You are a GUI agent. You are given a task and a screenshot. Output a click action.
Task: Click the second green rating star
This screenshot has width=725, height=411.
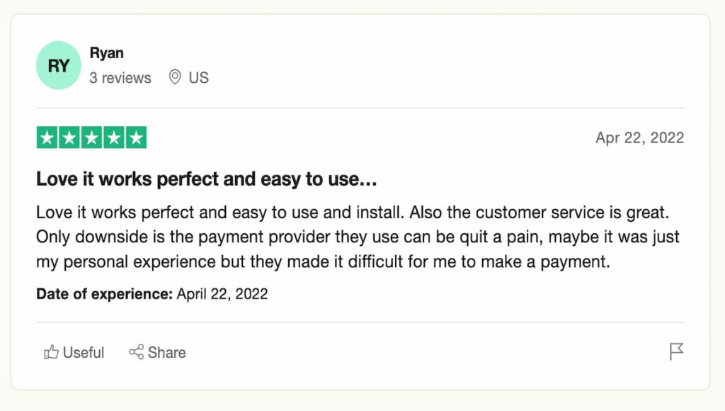click(x=69, y=137)
